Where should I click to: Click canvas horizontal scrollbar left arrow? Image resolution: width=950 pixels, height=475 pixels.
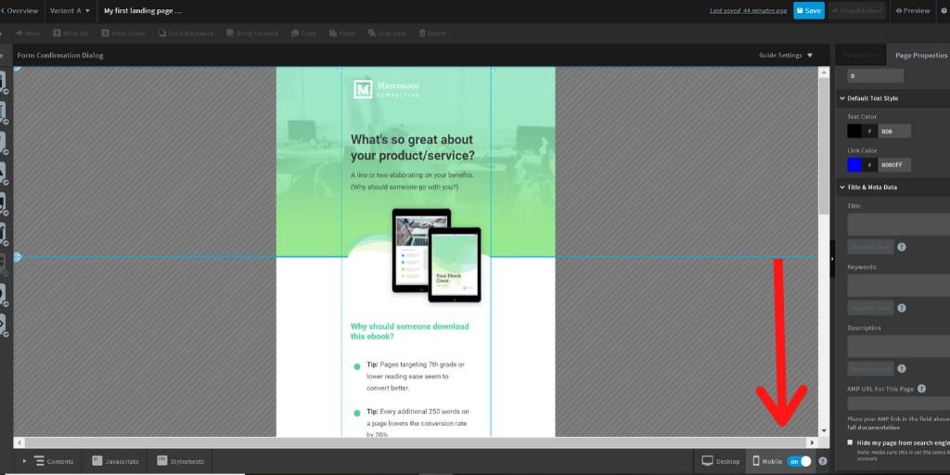(x=19, y=443)
